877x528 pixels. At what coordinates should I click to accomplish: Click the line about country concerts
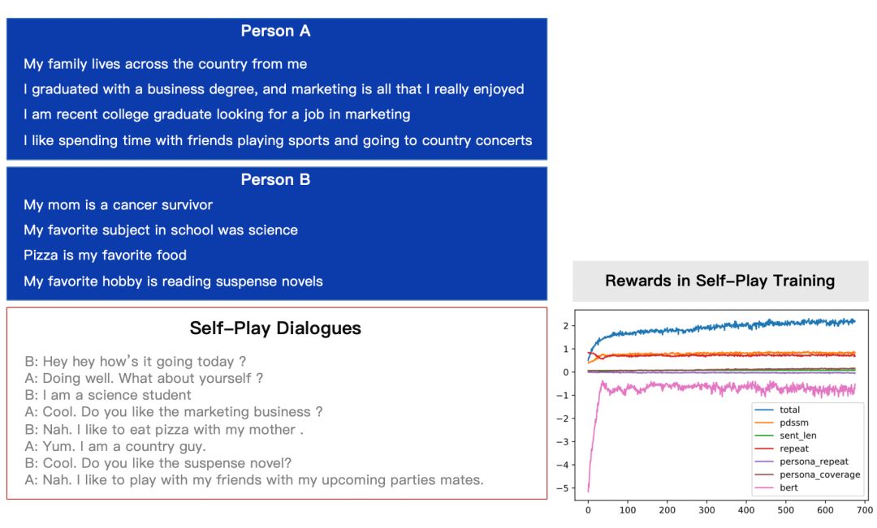pyautogui.click(x=278, y=140)
